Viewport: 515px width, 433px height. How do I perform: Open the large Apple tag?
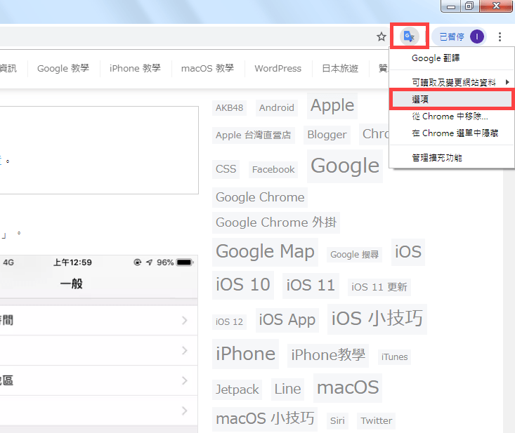click(332, 106)
